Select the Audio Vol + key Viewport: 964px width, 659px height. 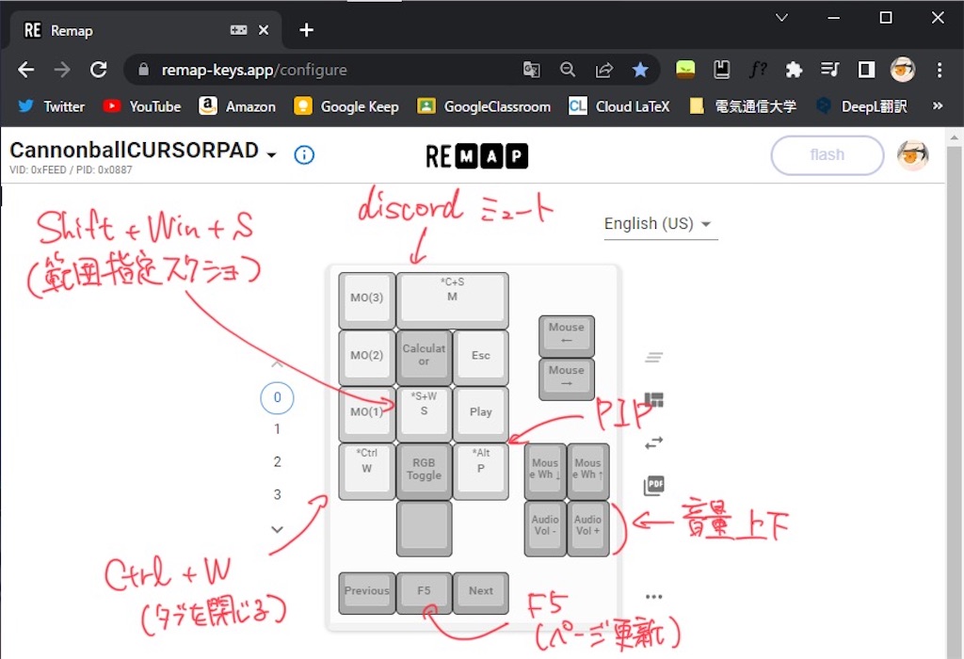[587, 528]
